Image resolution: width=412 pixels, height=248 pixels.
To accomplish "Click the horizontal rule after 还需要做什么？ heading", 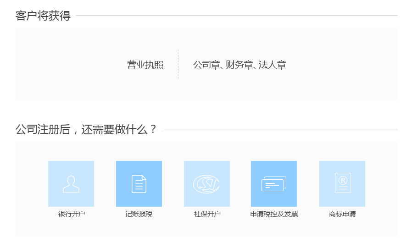I will (x=280, y=129).
